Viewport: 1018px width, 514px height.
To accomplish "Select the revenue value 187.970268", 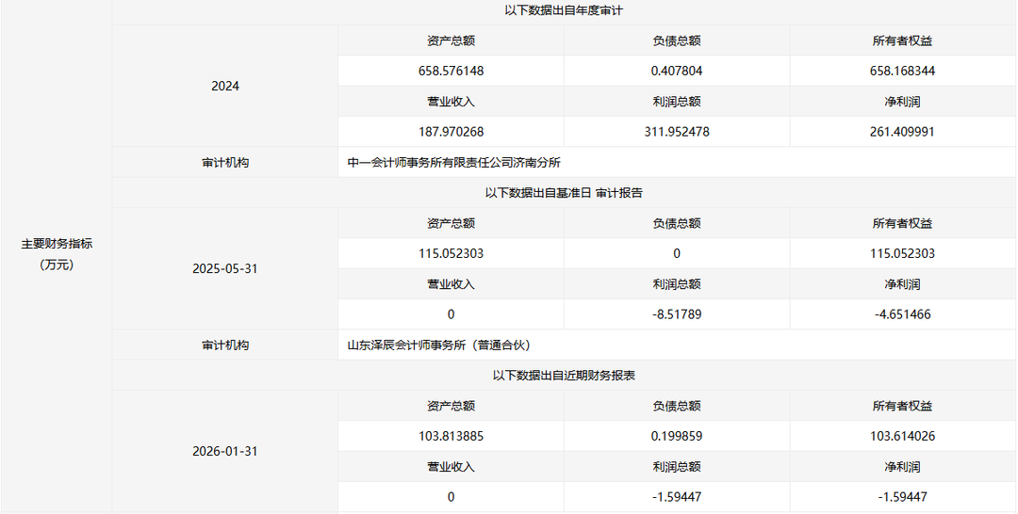I will (451, 132).
